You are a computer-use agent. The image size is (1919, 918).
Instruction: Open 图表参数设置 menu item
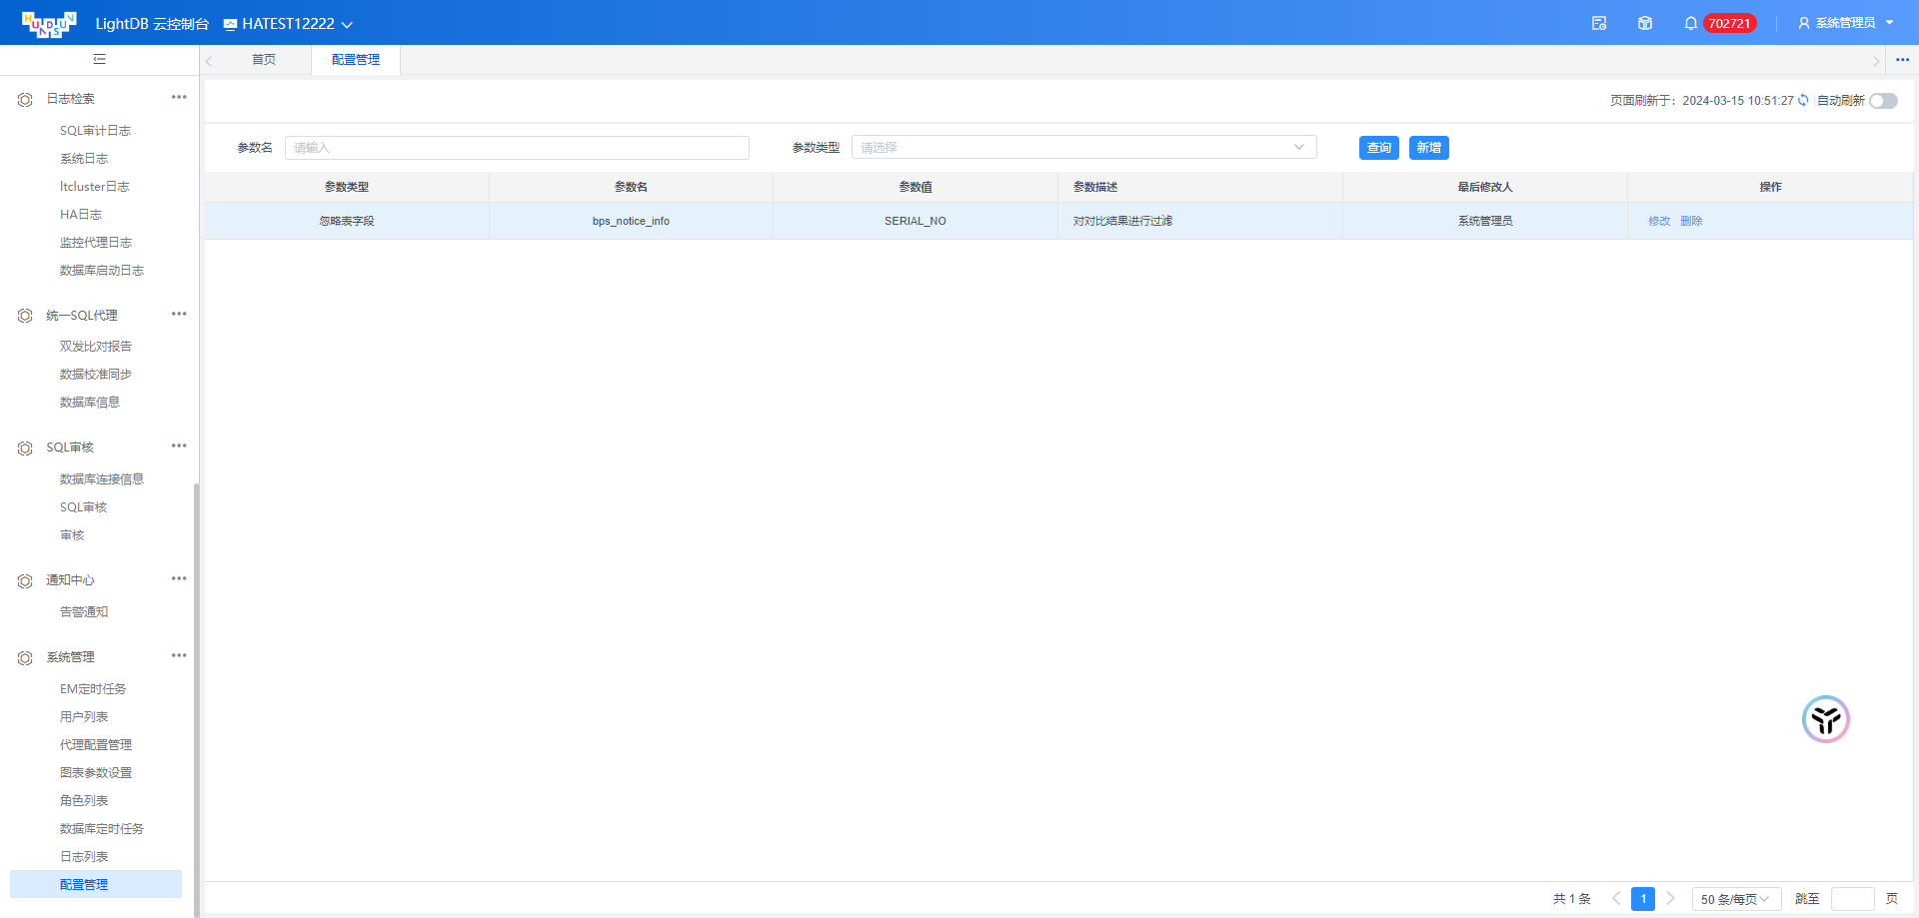point(96,773)
